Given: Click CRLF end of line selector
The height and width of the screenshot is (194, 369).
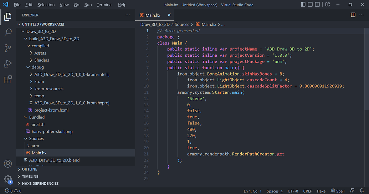Looking at the screenshot, I should pyautogui.click(x=307, y=191).
